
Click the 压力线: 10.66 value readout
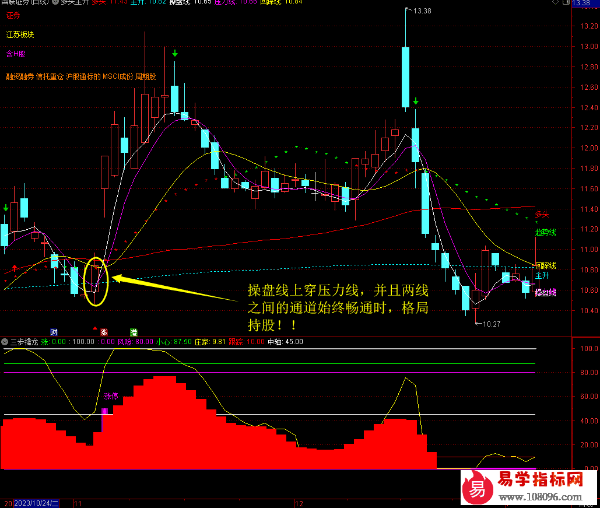(x=236, y=2)
